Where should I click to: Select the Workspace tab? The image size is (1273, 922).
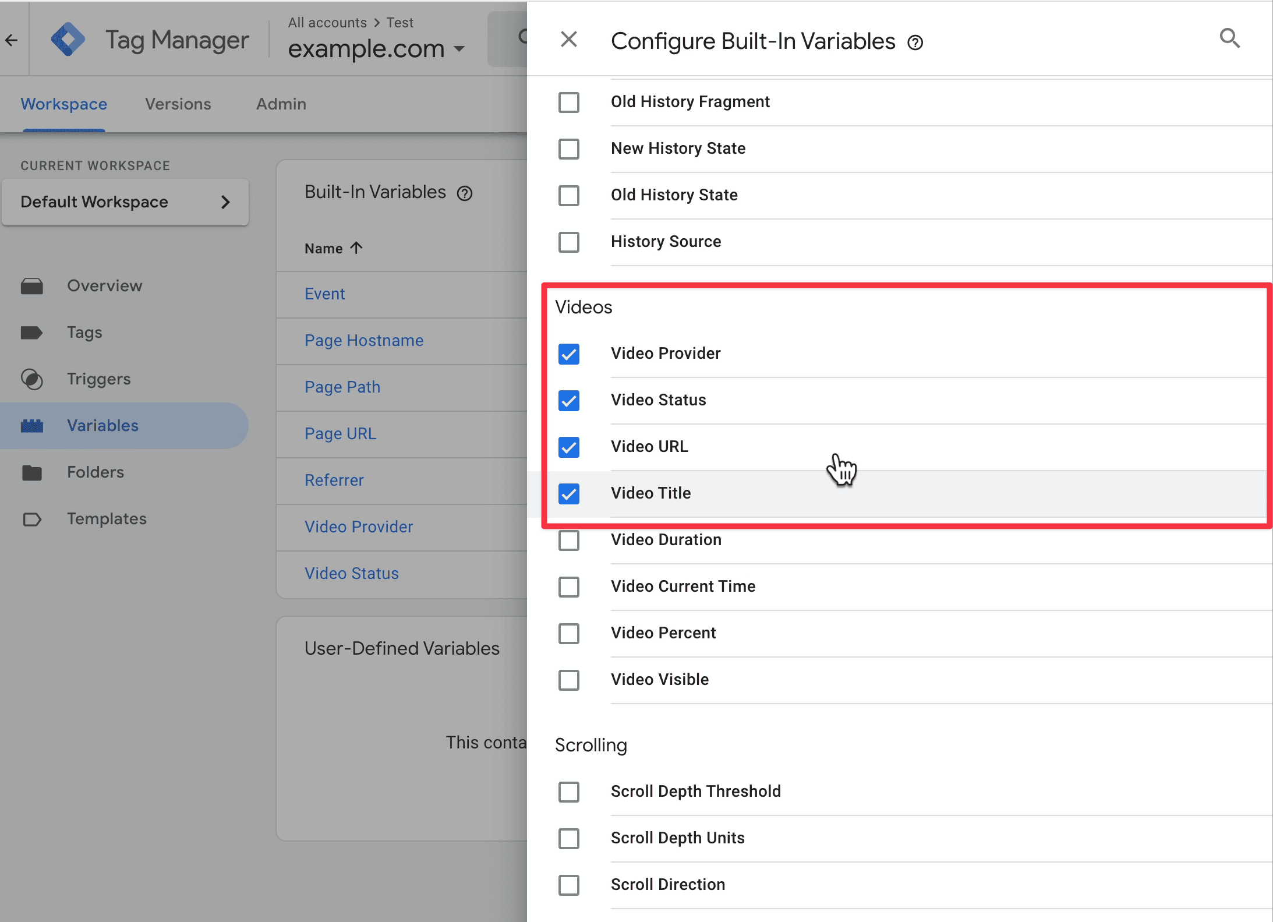63,103
